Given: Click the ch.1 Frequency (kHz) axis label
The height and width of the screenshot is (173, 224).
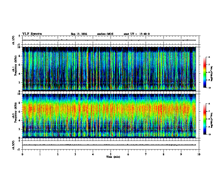Looking at the screenshot, I should (x=15, y=69).
